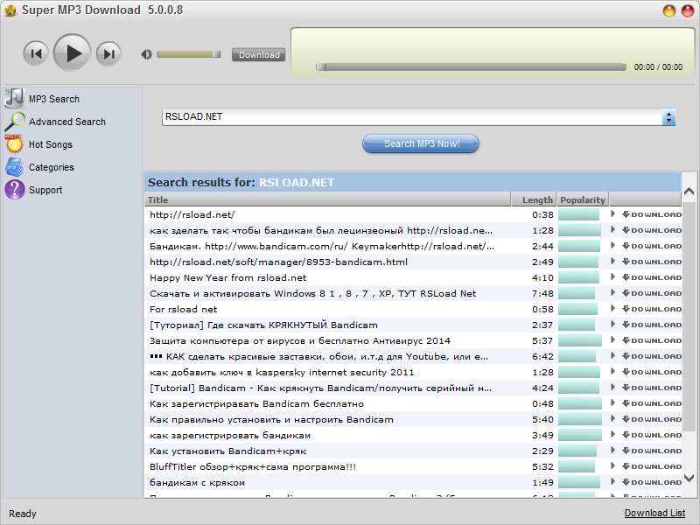
Task: Adjust the volume slider
Action: [x=188, y=54]
